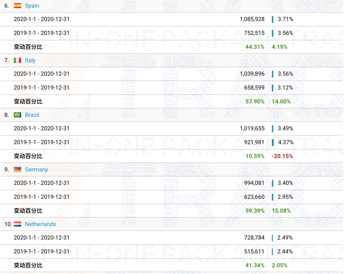Select Italy's 2020-1-1 - 2020-12-31 date row
This screenshot has width=344, height=274.
pyautogui.click(x=41, y=74)
